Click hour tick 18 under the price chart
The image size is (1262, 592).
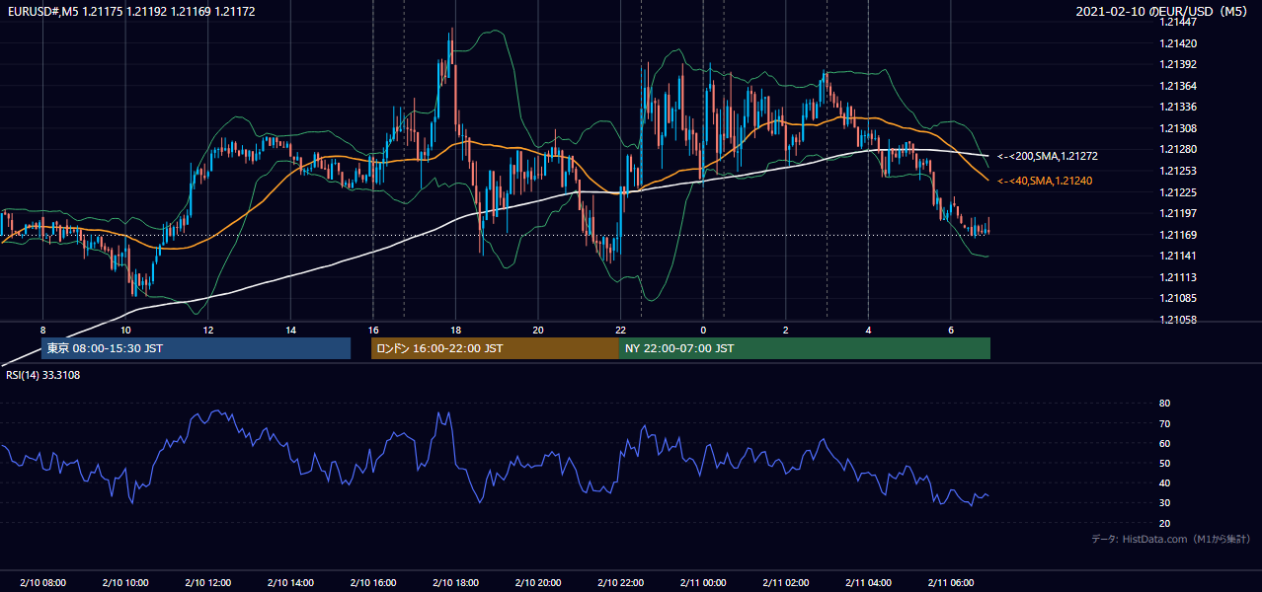click(455, 330)
